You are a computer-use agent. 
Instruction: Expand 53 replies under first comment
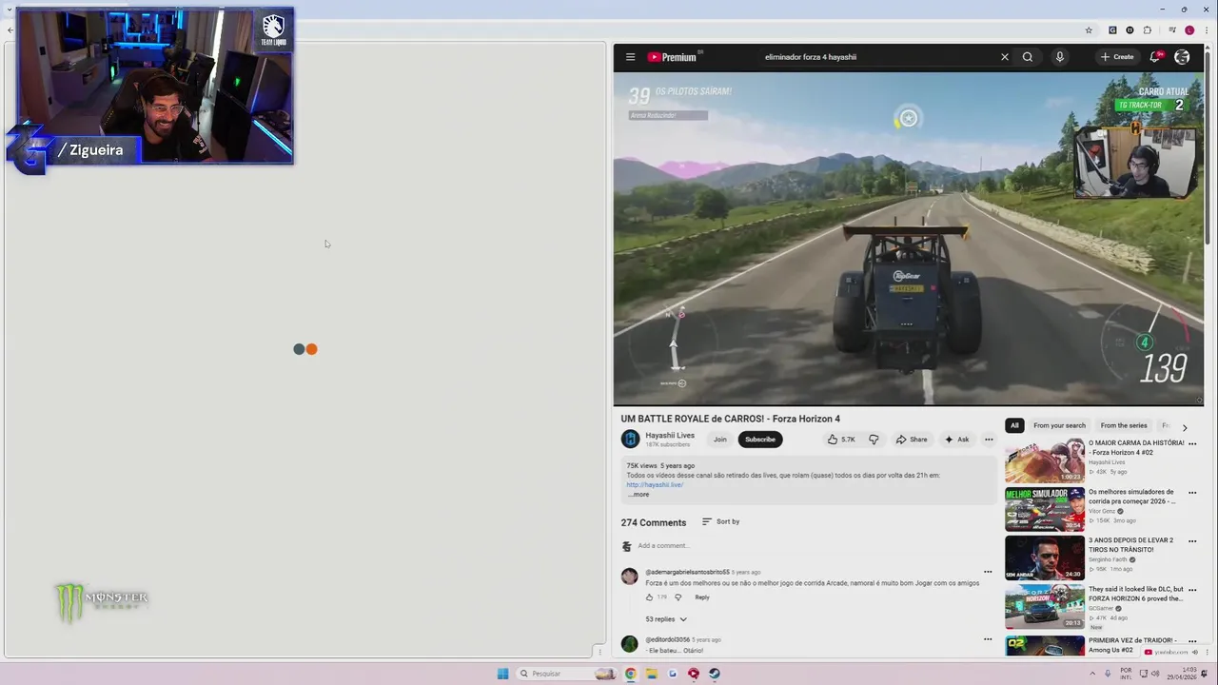point(666,619)
